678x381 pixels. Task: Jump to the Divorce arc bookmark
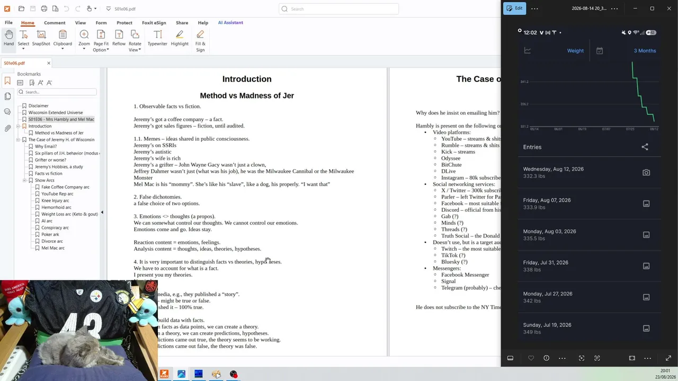pos(52,241)
